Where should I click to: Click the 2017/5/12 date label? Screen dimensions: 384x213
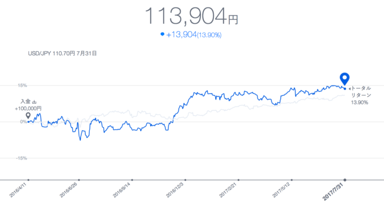point(281,190)
